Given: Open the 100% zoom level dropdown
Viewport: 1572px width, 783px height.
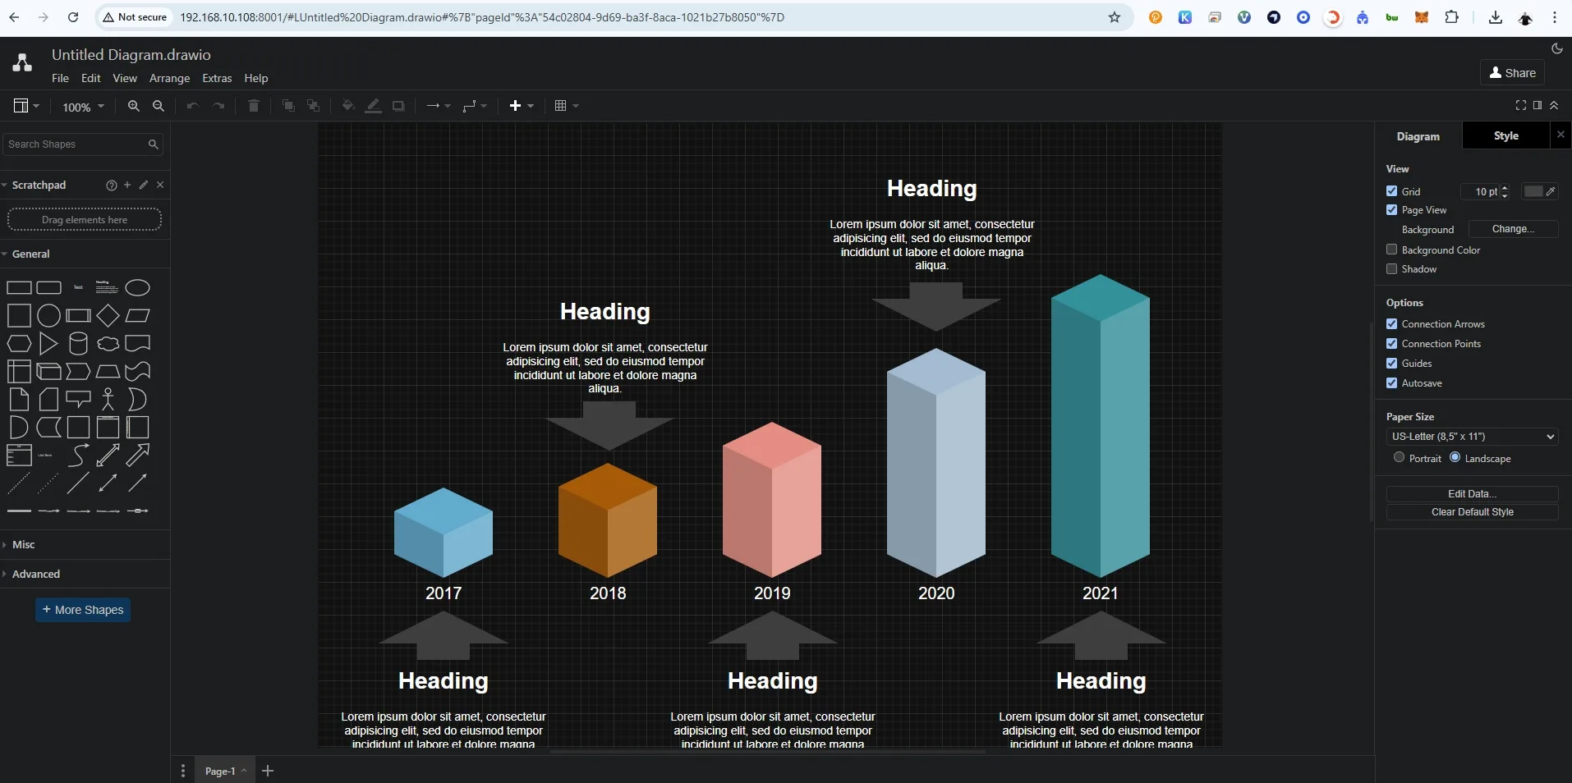Looking at the screenshot, I should (83, 107).
